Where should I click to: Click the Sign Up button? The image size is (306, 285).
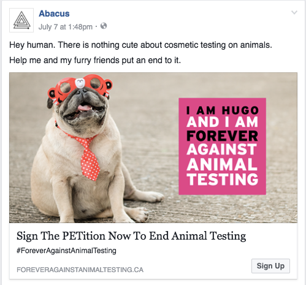pyautogui.click(x=270, y=266)
